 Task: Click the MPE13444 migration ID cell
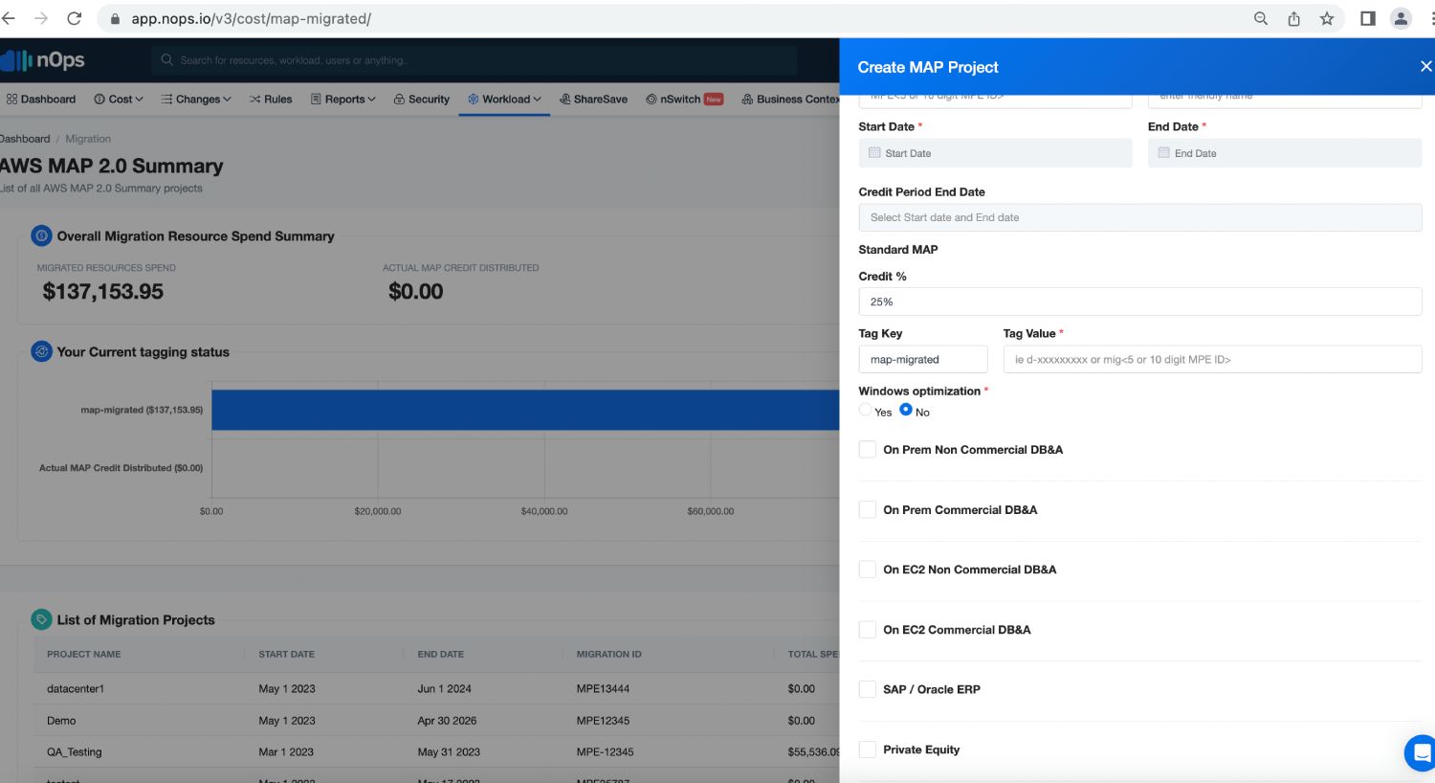603,689
